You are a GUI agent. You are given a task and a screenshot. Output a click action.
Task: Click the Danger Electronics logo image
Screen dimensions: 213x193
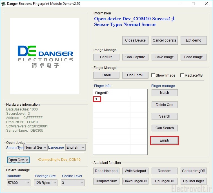(45, 56)
